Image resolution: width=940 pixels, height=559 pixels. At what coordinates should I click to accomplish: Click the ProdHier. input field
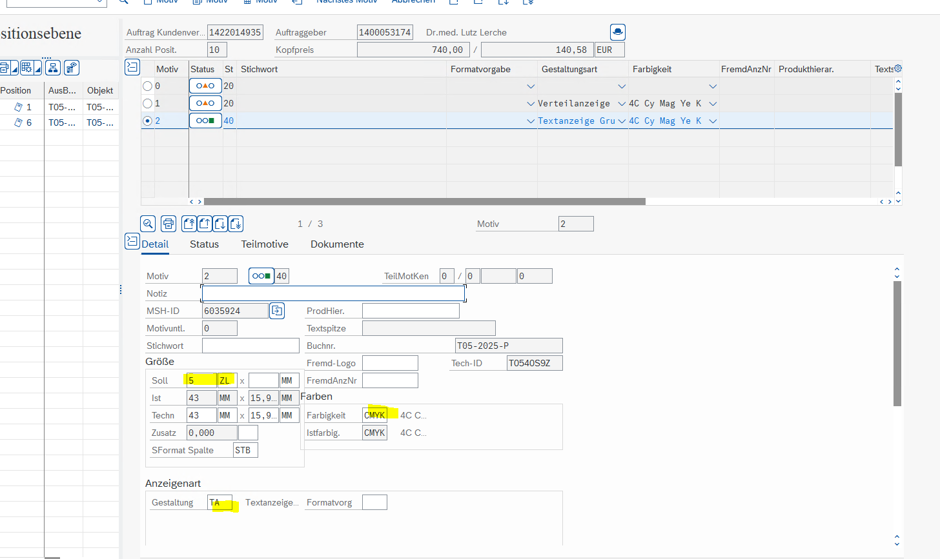click(411, 311)
